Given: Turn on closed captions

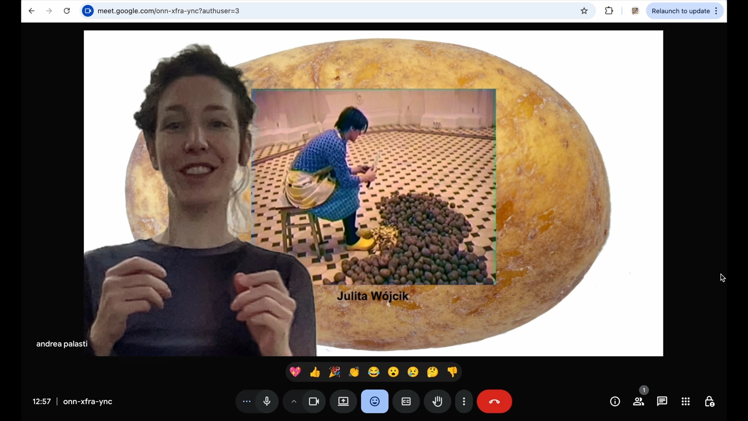Looking at the screenshot, I should [x=406, y=401].
